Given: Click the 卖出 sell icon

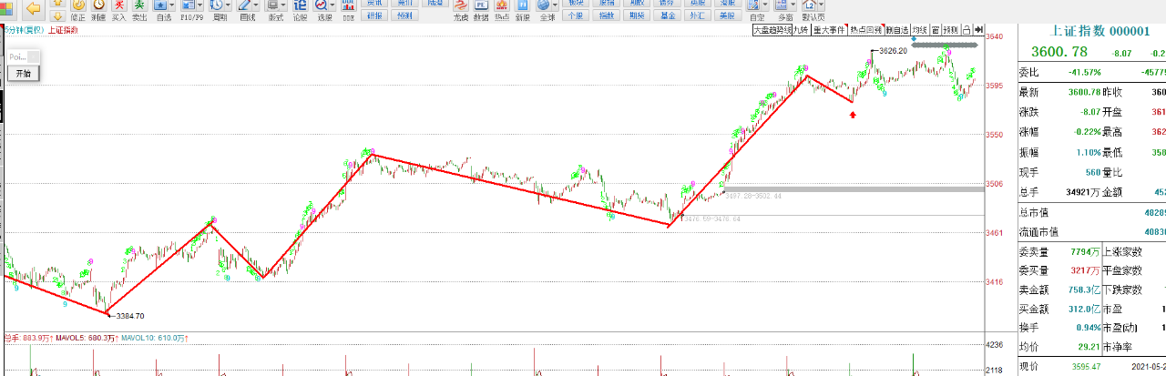Looking at the screenshot, I should tap(139, 5).
